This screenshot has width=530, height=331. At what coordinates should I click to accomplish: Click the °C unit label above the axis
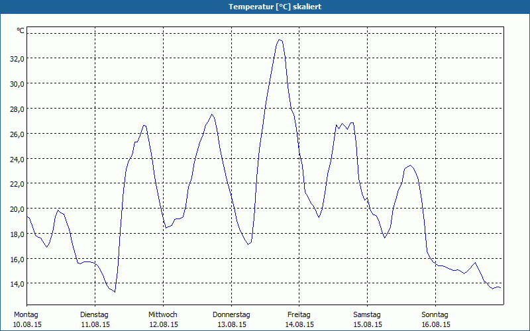pos(21,30)
